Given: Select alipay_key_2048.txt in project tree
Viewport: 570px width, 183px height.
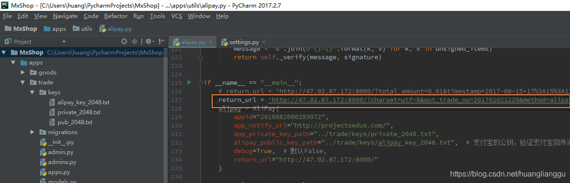Looking at the screenshot, I should (83, 102).
